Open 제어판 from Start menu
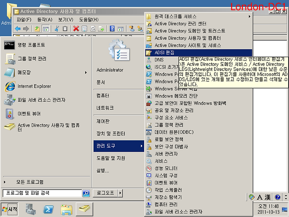289x217 pixels. pos(103,121)
